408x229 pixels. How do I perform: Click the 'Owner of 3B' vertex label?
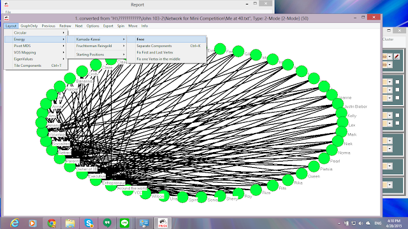87,169
